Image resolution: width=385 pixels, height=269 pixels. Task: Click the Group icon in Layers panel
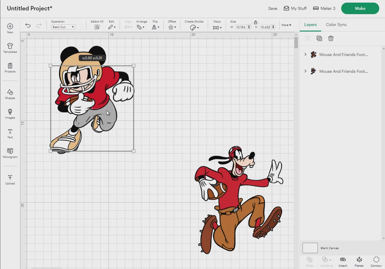[308, 38]
